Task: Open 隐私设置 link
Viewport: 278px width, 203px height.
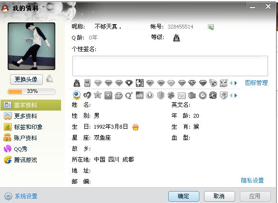Action: 252,180
